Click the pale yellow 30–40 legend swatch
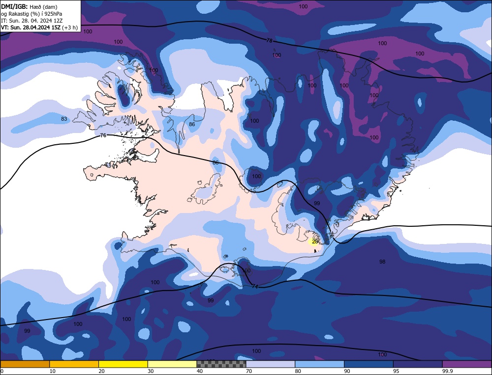The image size is (492, 375). tap(172, 364)
